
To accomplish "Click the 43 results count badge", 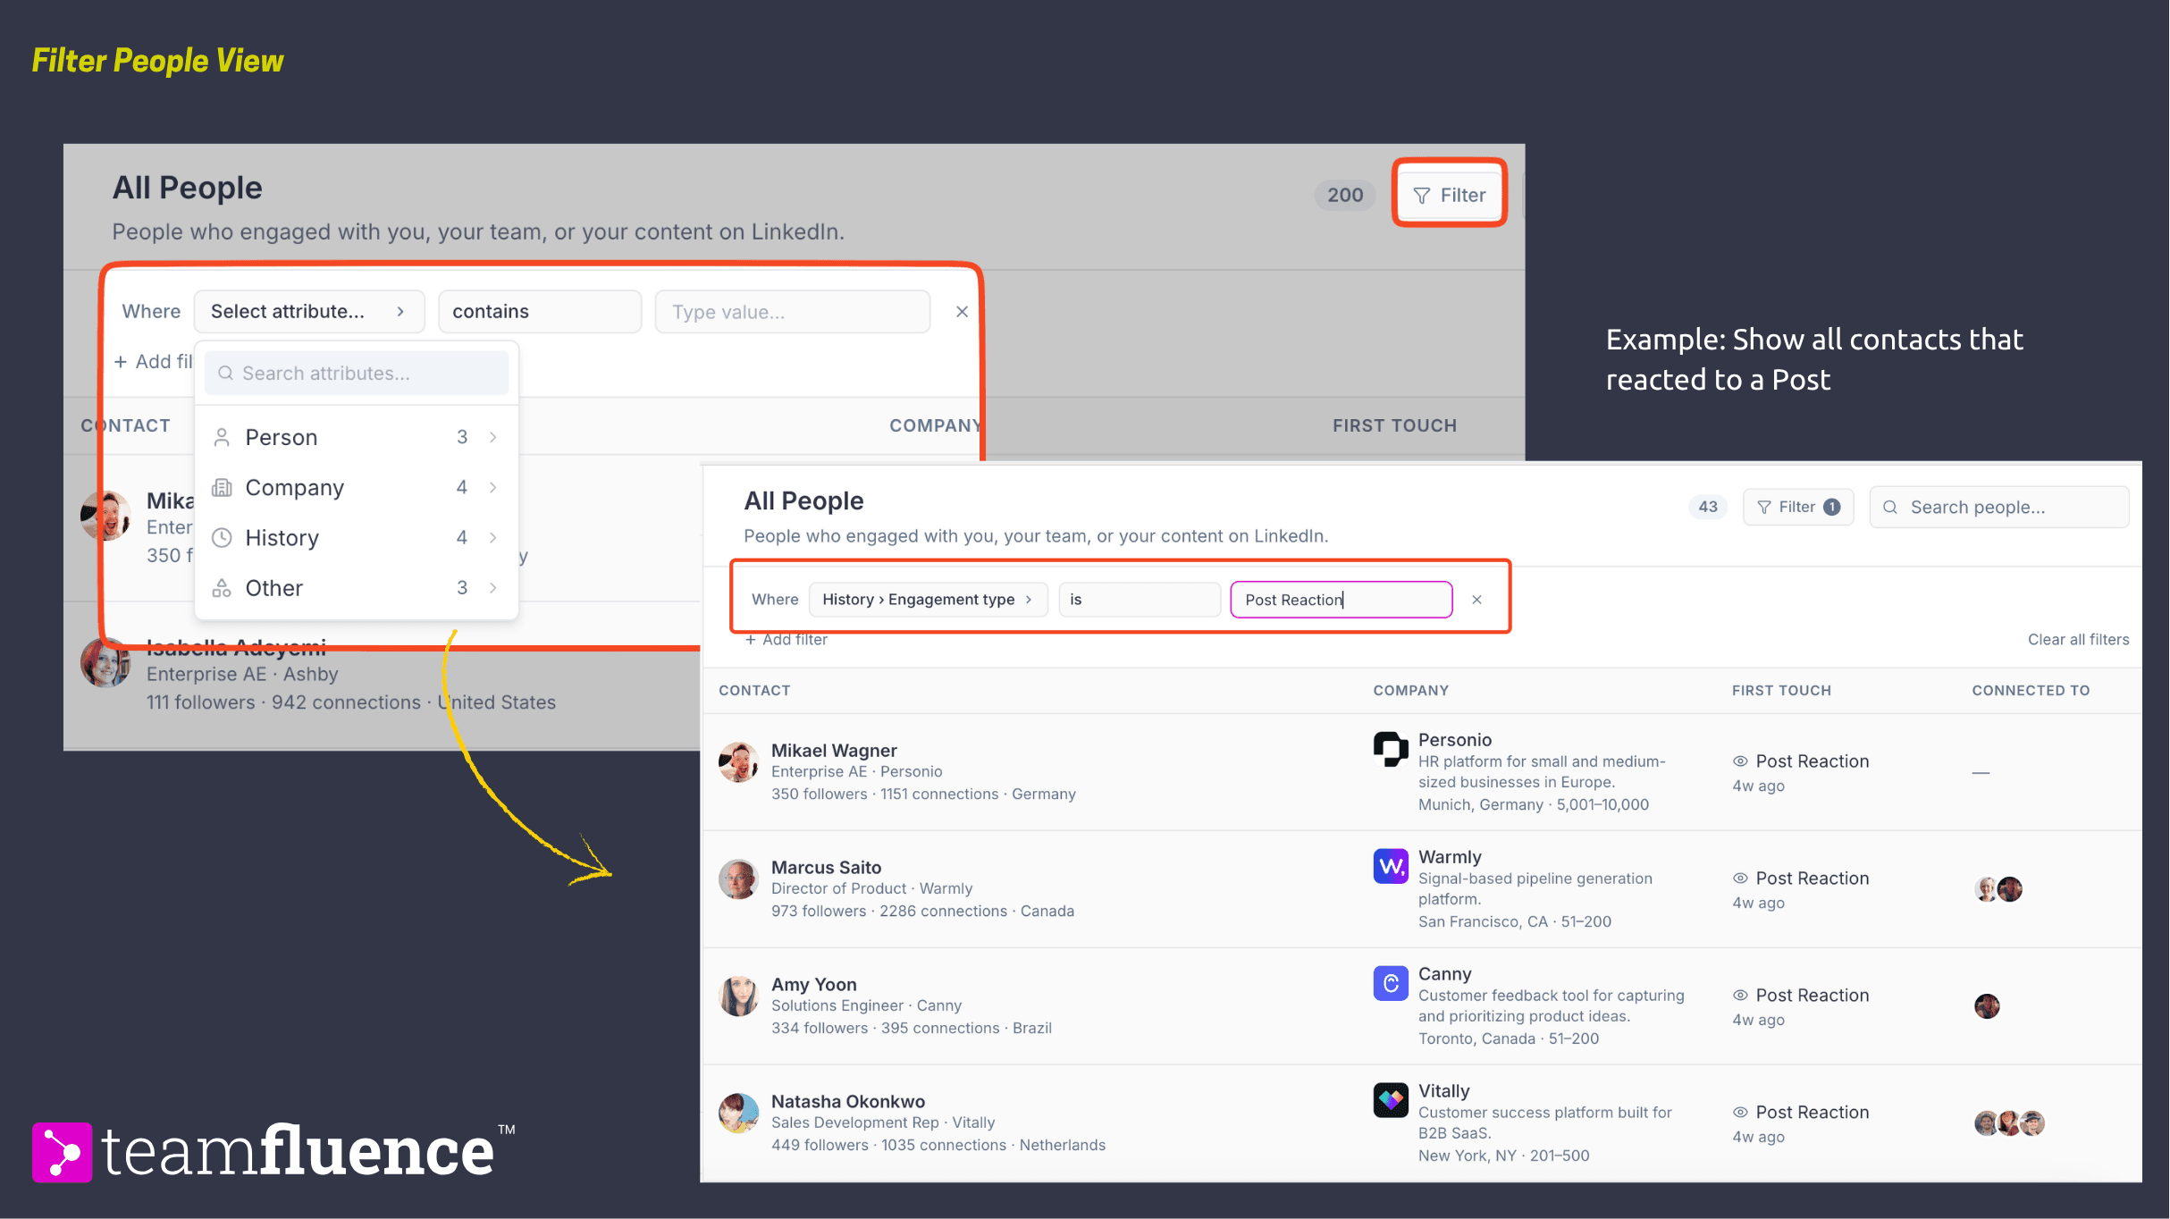I will click(1708, 507).
